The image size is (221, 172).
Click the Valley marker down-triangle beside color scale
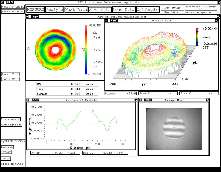[95, 67]
